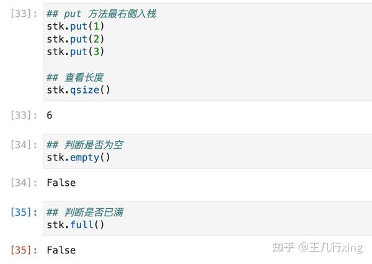Click the red output prompt of cell 35
Image resolution: width=372 pixels, height=264 pixels.
tap(24, 250)
